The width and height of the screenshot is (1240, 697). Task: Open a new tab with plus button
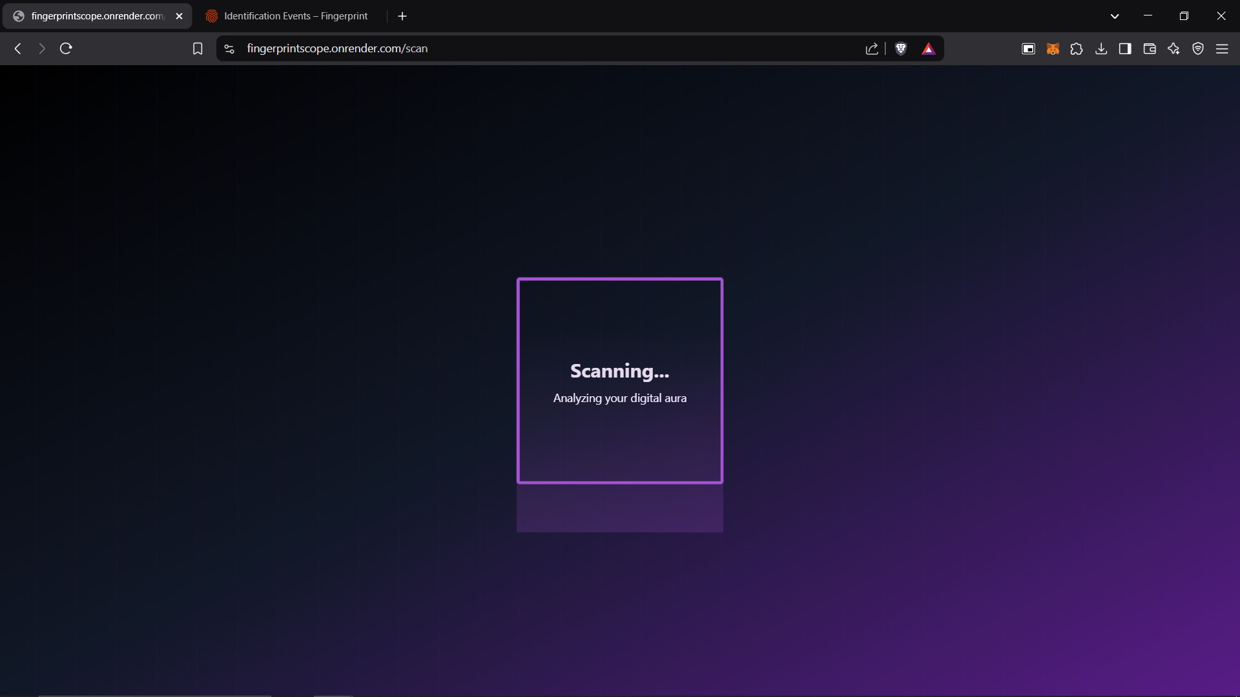[x=402, y=16]
